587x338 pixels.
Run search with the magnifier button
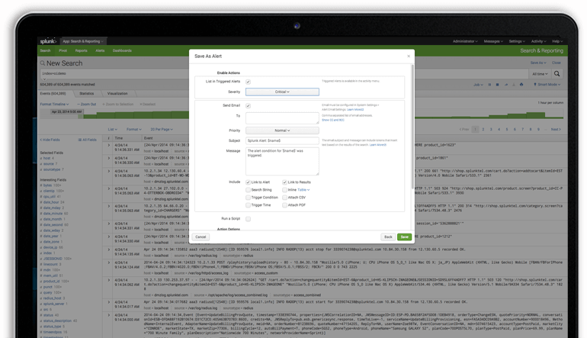pos(557,74)
